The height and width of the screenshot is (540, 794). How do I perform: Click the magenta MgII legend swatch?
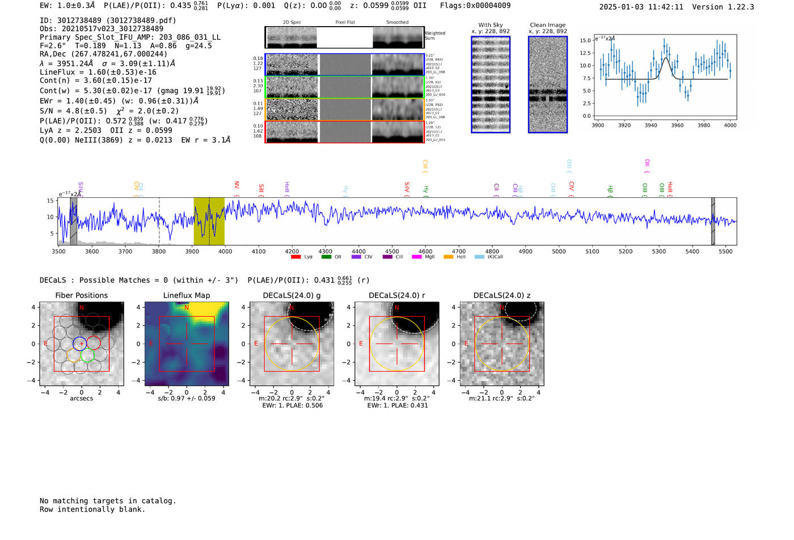pos(417,257)
